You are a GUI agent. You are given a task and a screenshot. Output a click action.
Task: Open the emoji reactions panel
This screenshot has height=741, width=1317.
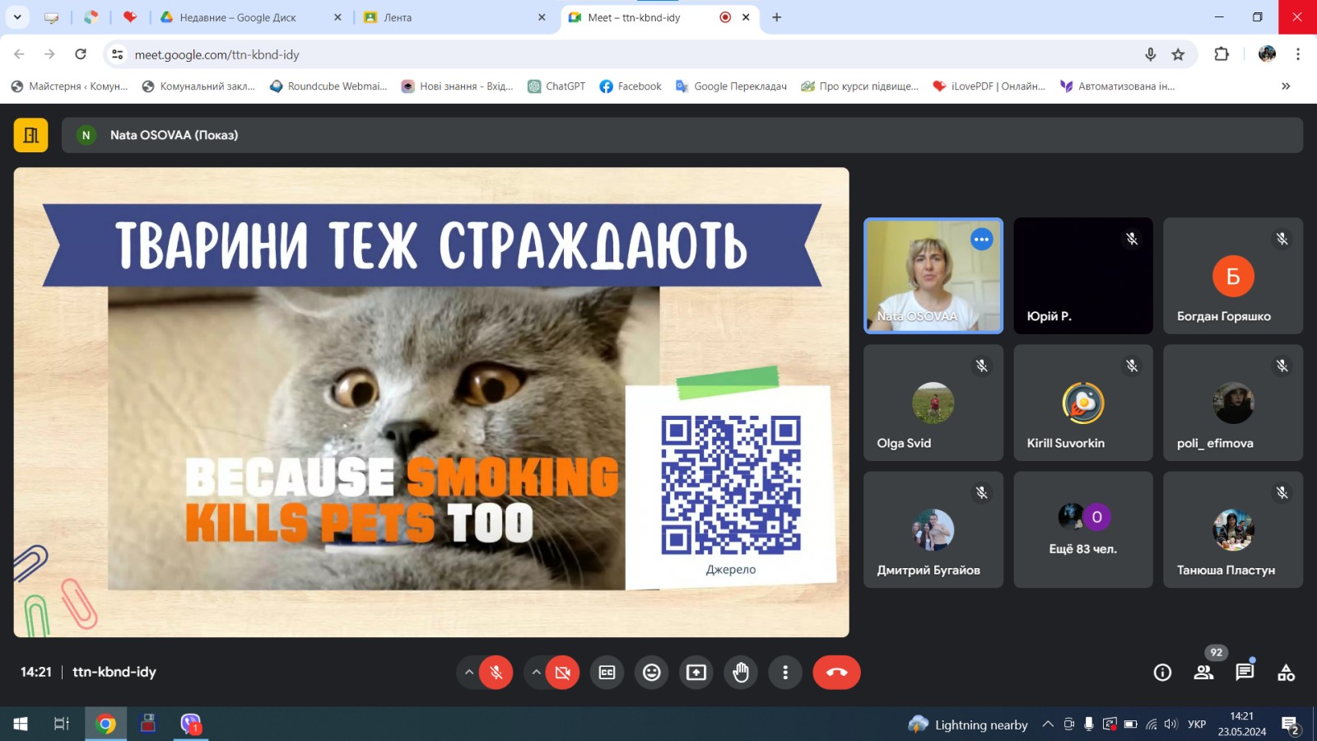tap(651, 673)
